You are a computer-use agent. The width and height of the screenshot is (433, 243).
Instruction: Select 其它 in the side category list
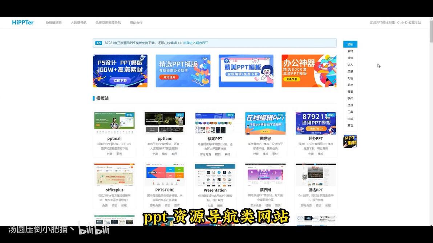click(350, 126)
